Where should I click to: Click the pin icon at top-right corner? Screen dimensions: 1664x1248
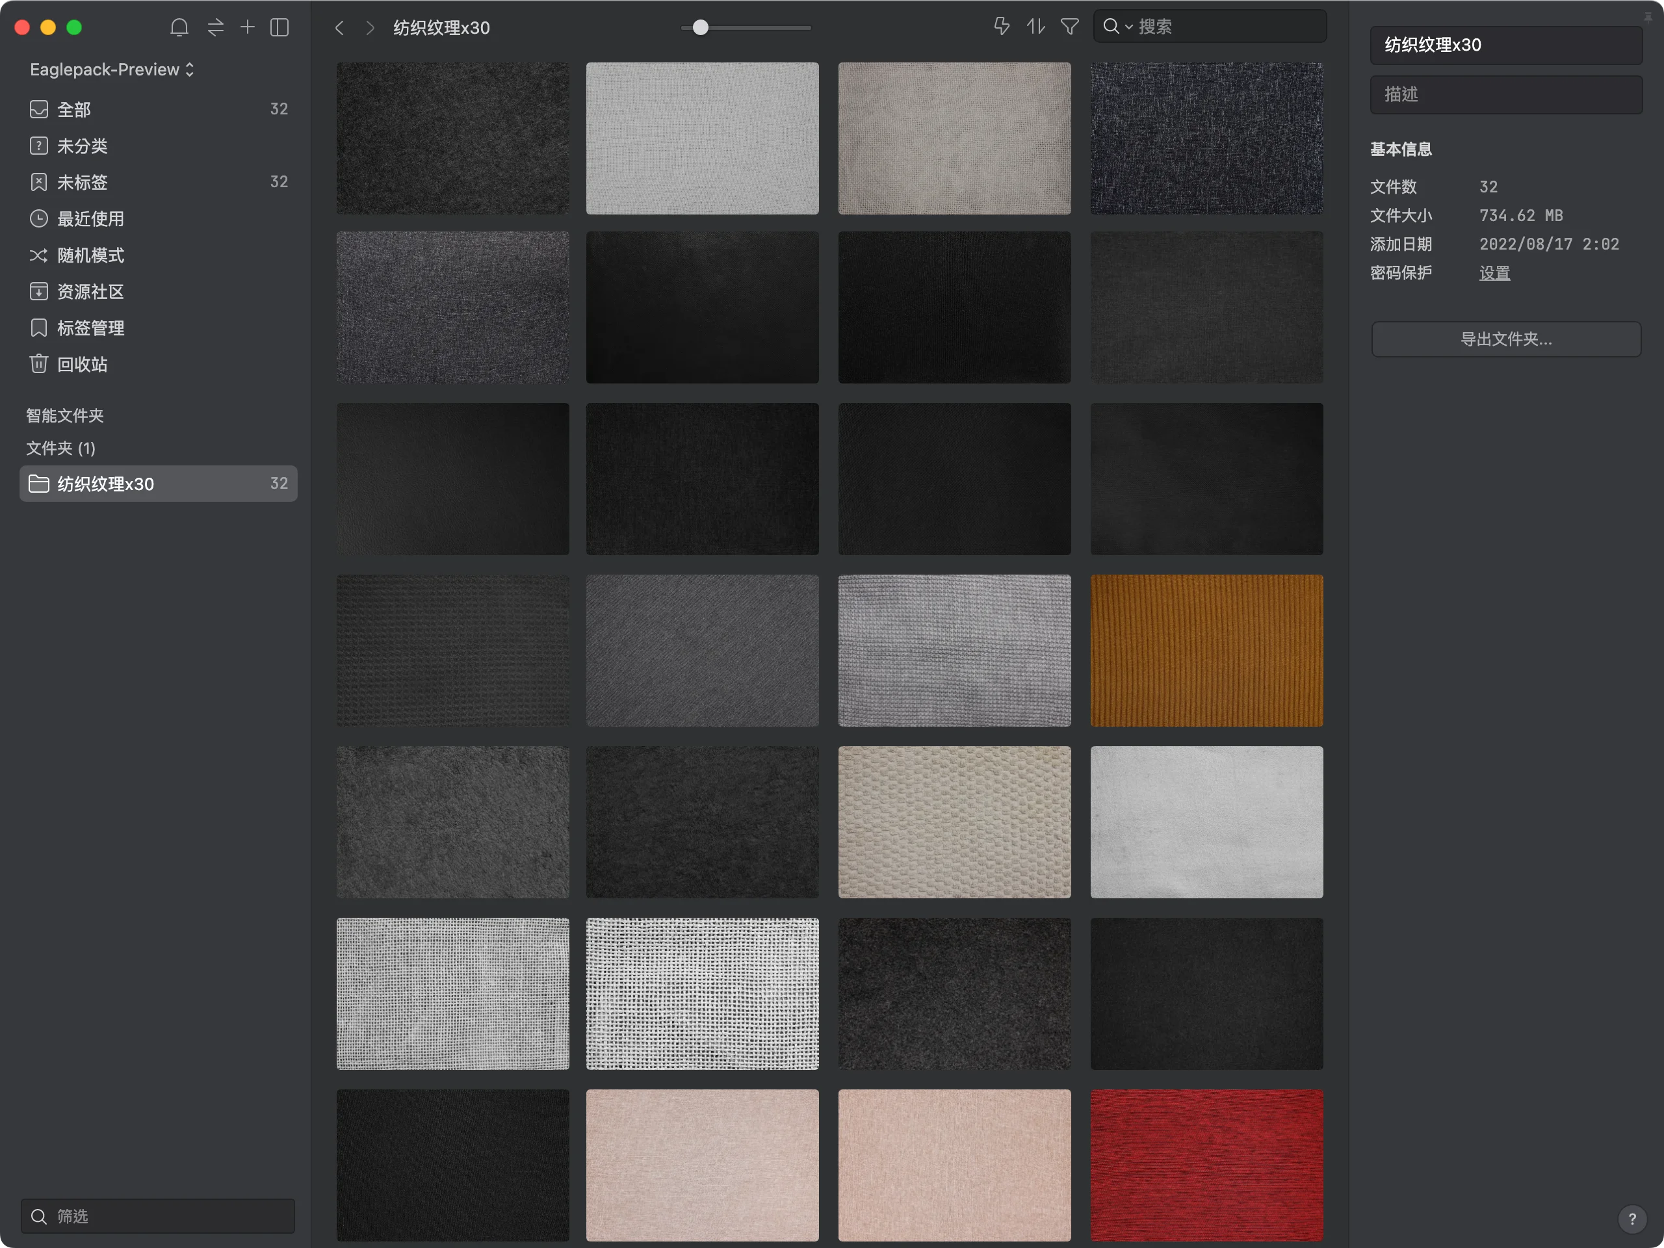(1648, 16)
